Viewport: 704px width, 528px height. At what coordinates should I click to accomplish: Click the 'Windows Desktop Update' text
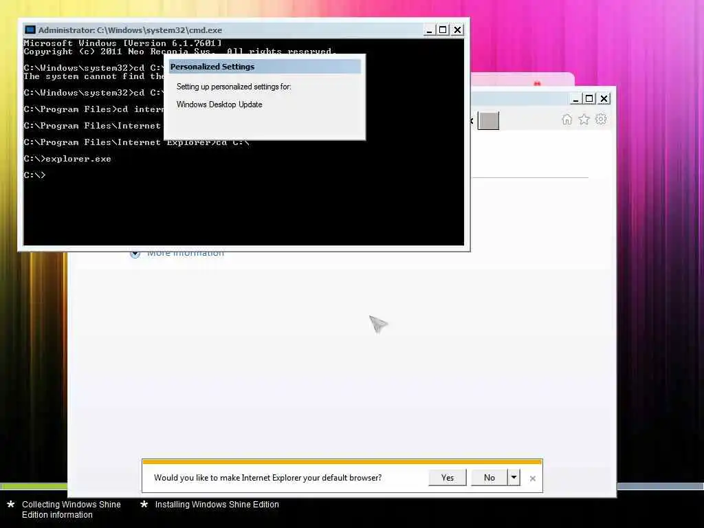(x=219, y=104)
